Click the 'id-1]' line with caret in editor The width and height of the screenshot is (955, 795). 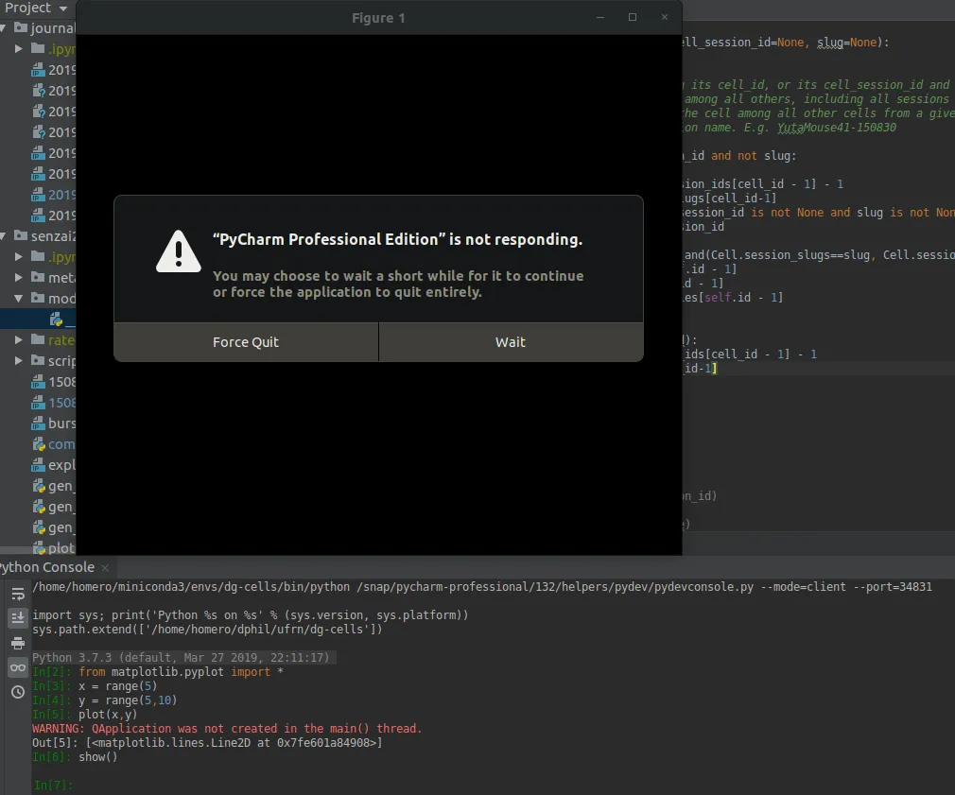[x=701, y=369]
